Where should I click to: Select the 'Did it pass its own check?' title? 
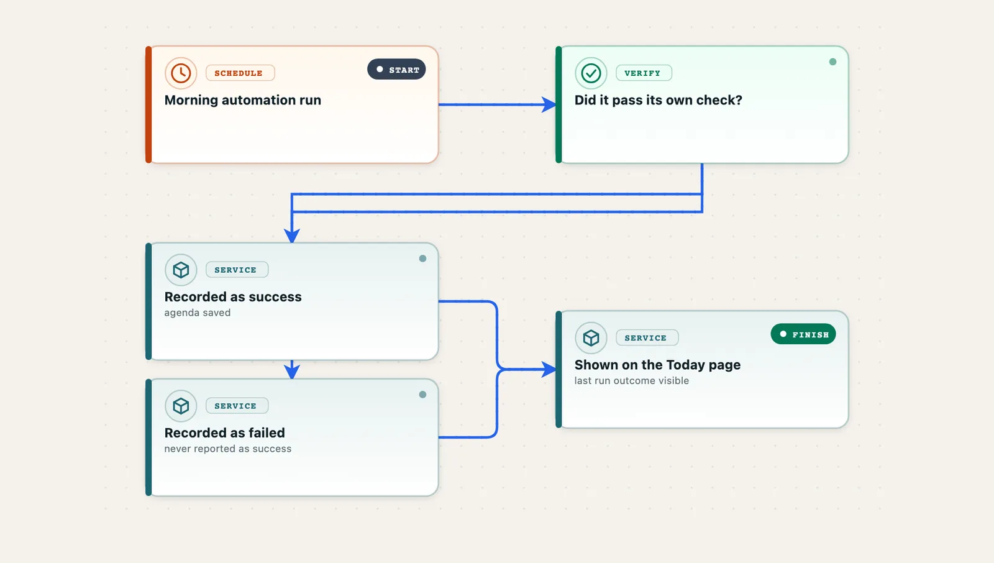click(658, 100)
